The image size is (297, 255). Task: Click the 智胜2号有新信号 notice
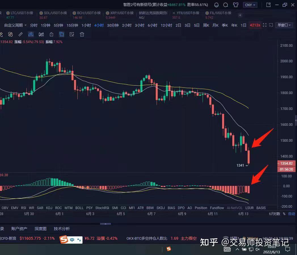click(166, 5)
